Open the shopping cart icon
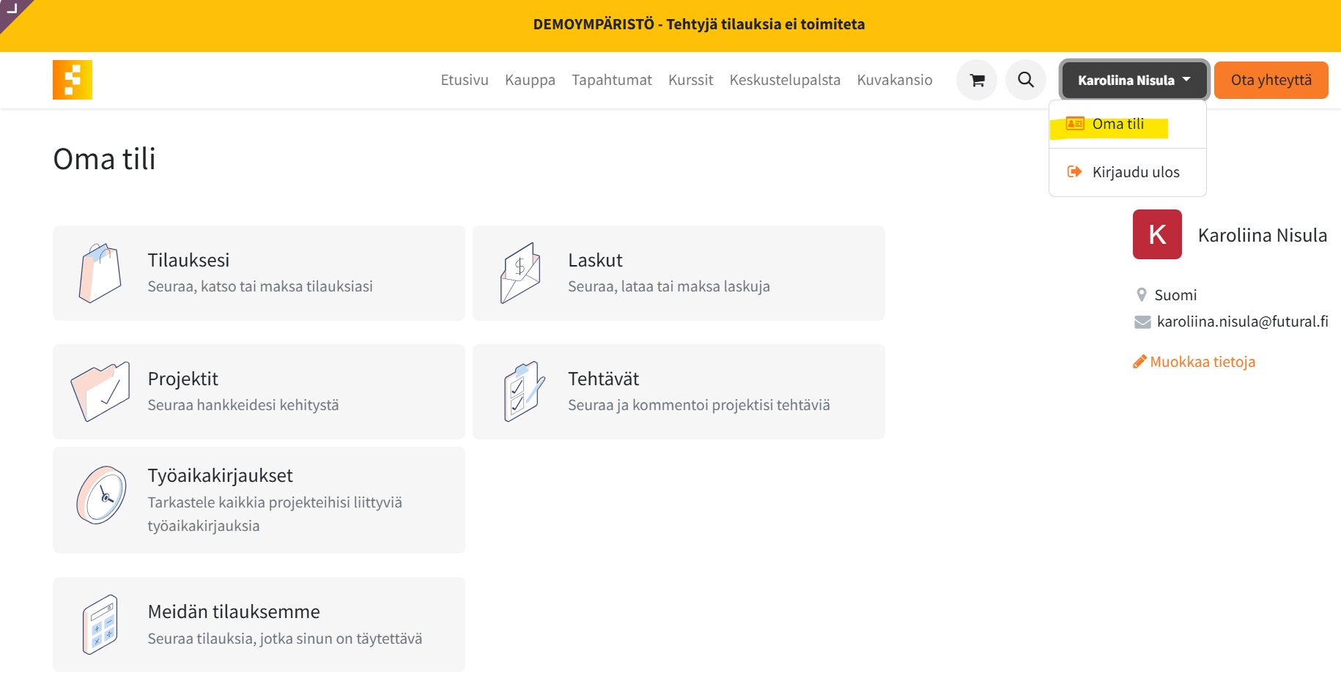The height and width of the screenshot is (673, 1341). tap(977, 80)
